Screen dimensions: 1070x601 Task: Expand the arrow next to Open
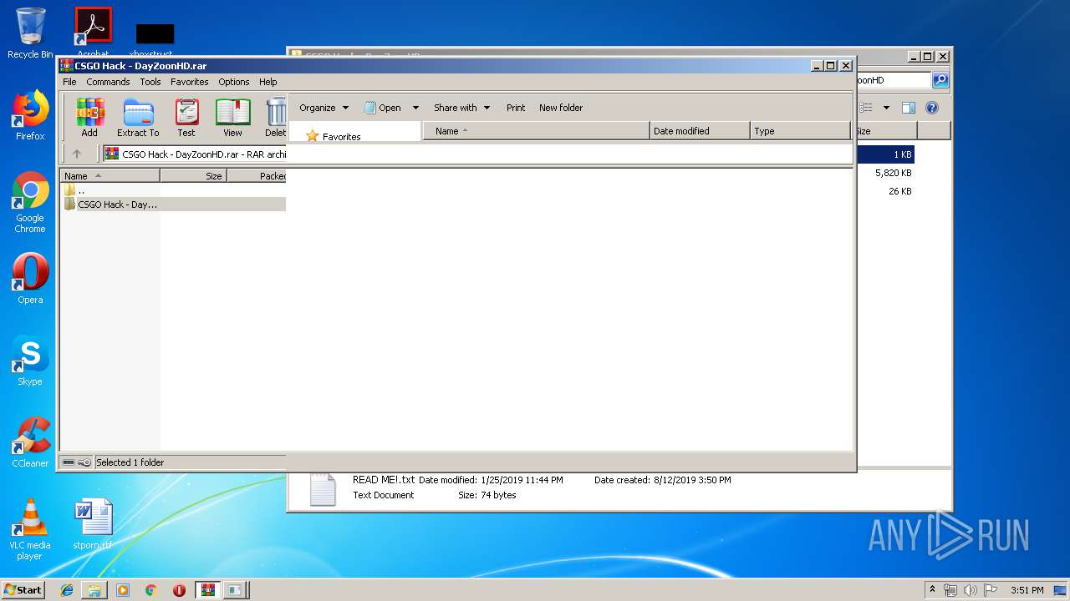click(x=415, y=108)
